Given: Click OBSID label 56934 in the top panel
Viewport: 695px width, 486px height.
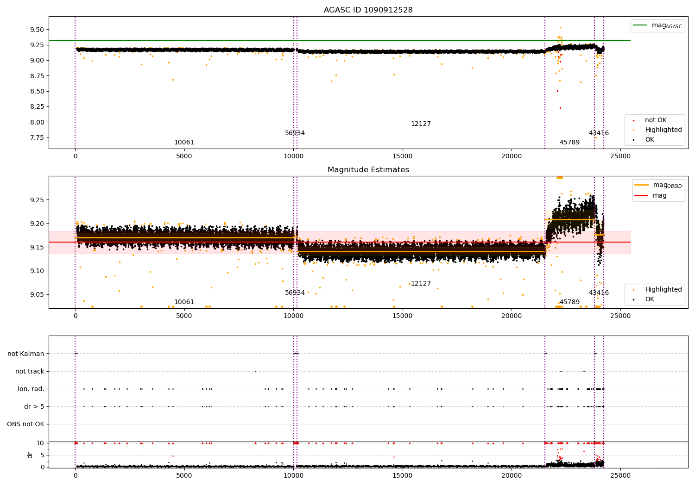Looking at the screenshot, I should coord(295,133).
